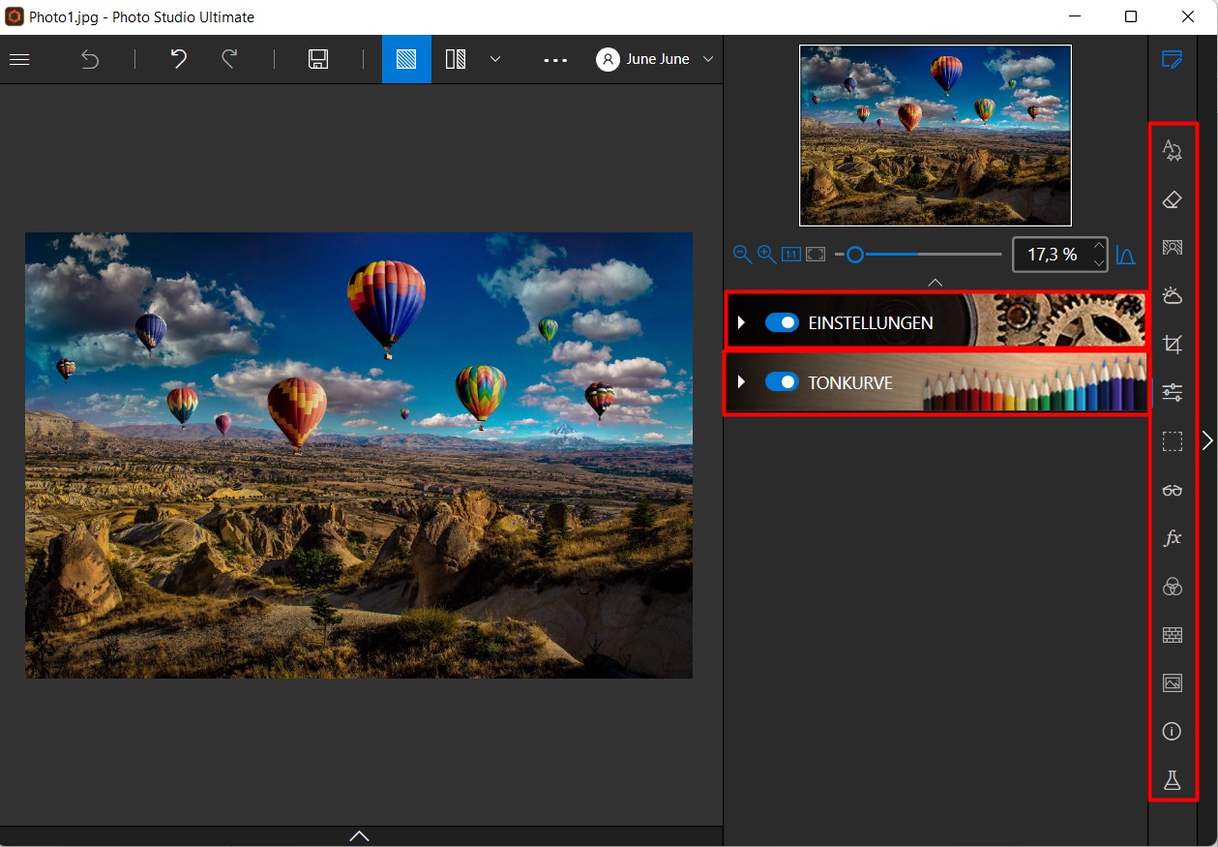Zoom in using the plus magnifier

pyautogui.click(x=766, y=255)
